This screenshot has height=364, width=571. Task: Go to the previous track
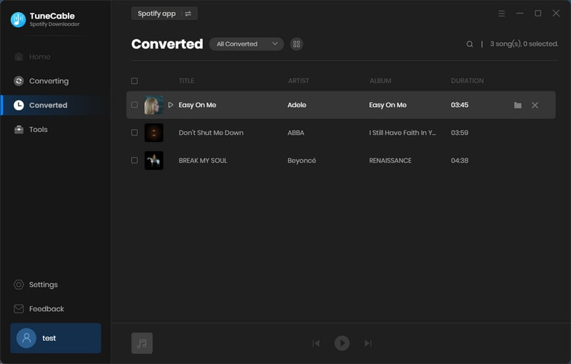(x=316, y=343)
